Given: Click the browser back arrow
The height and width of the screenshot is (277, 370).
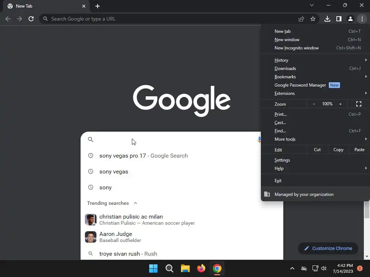Looking at the screenshot, I should 8,19.
